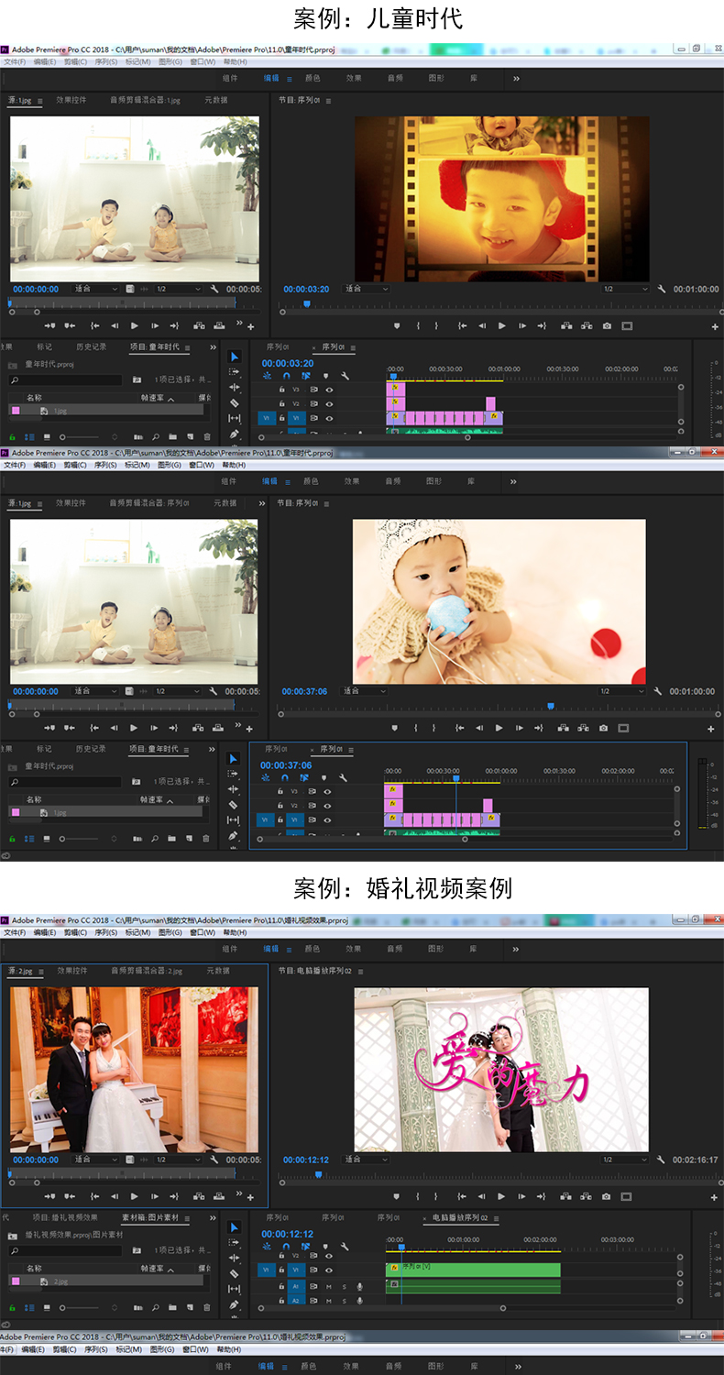Image resolution: width=724 pixels, height=1375 pixels.
Task: Expand source transport overflow arrows in 00:00:37:06 window
Action: click(x=239, y=727)
